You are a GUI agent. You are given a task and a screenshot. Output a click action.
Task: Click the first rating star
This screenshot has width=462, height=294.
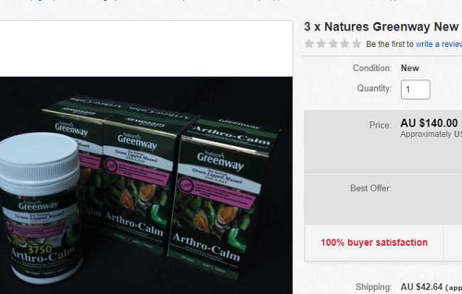point(308,44)
